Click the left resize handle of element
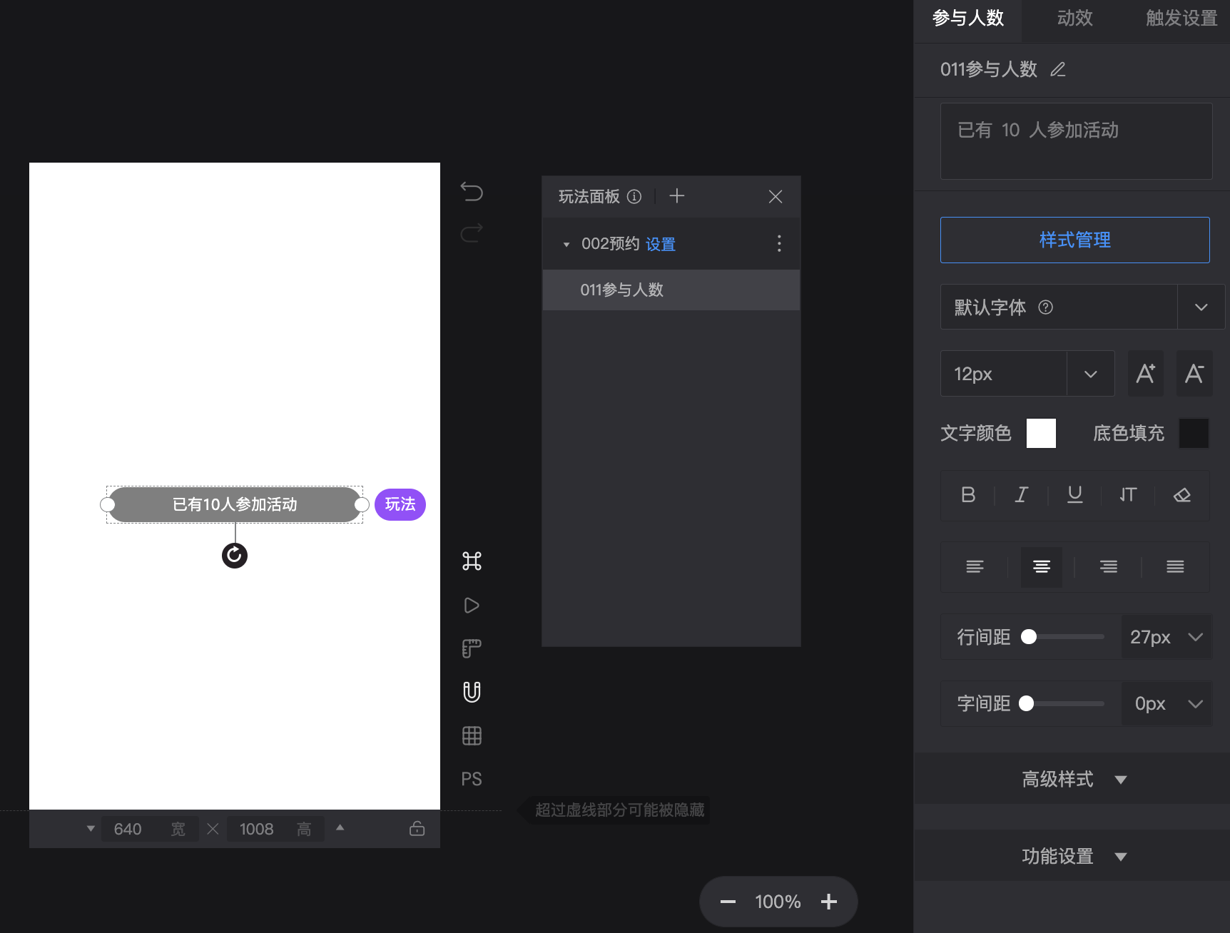1230x933 pixels. (107, 504)
